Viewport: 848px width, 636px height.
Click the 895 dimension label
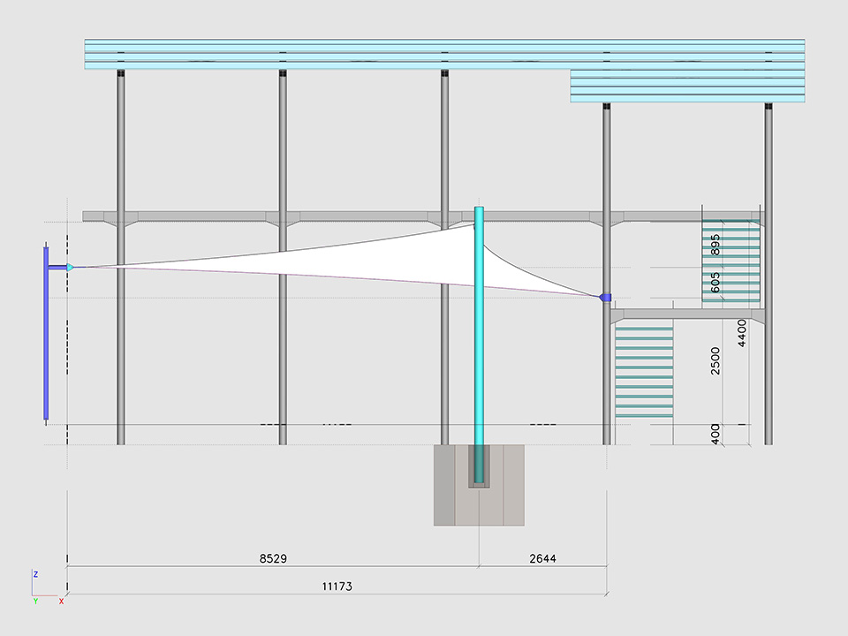coord(715,245)
